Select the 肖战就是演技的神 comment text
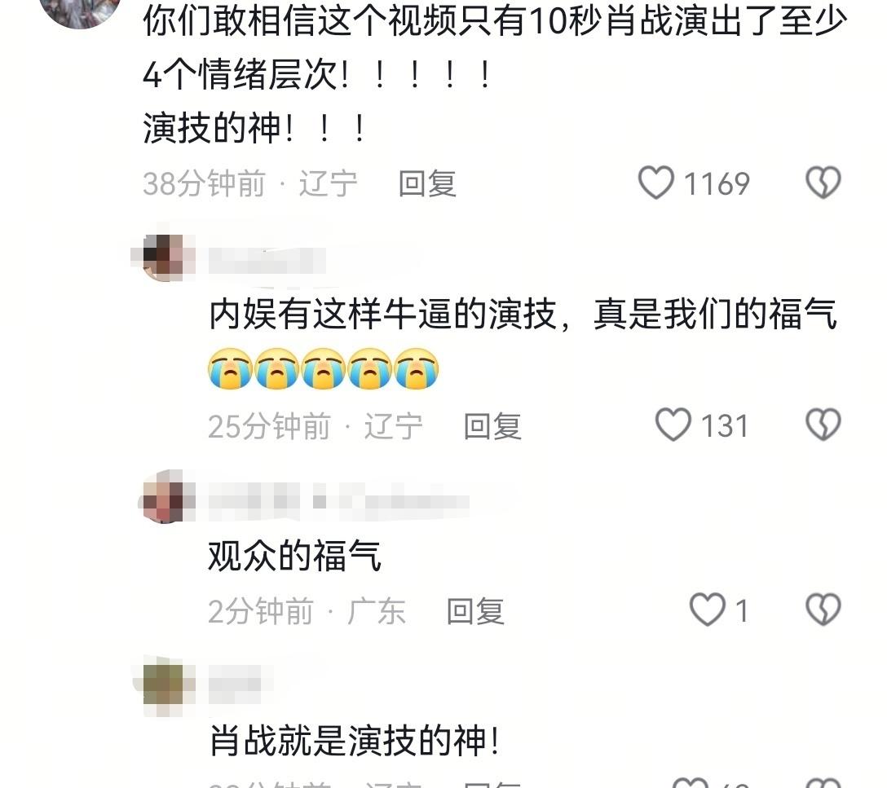Screen dimensions: 887x788 (x=354, y=741)
